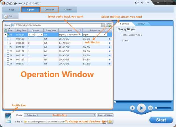
Task: Play the preview video
Action: click(x=141, y=108)
